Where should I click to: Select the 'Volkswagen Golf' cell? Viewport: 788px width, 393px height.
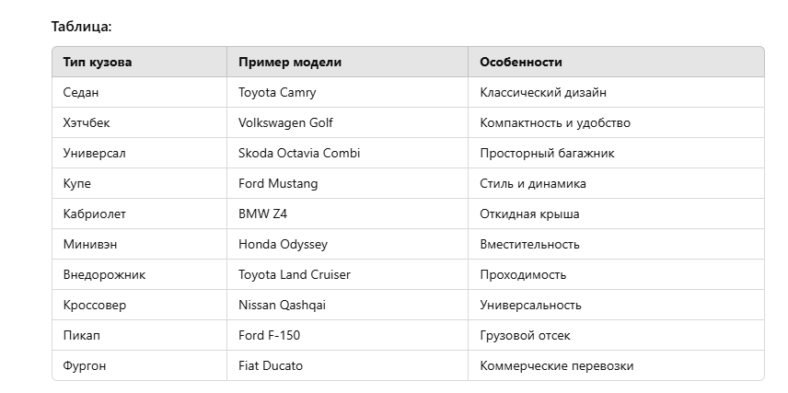(347, 122)
